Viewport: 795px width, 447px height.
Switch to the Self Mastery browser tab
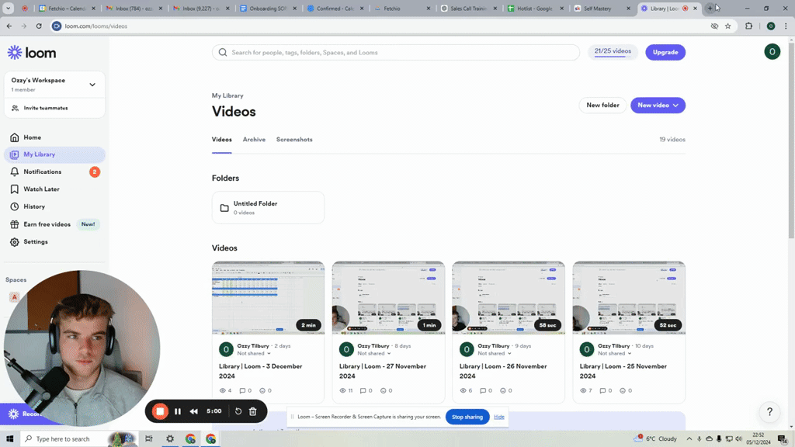pos(602,8)
